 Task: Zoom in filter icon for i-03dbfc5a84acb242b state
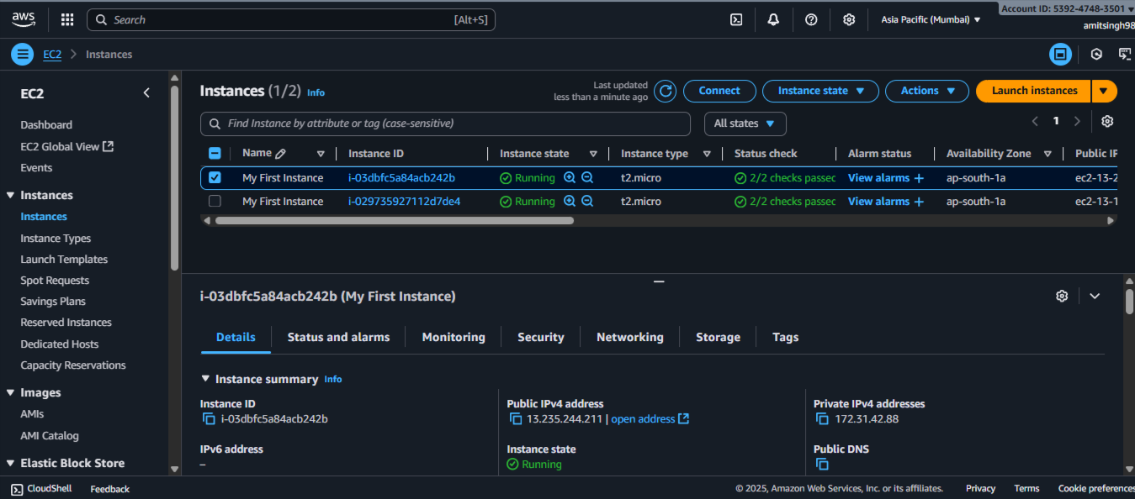(570, 177)
